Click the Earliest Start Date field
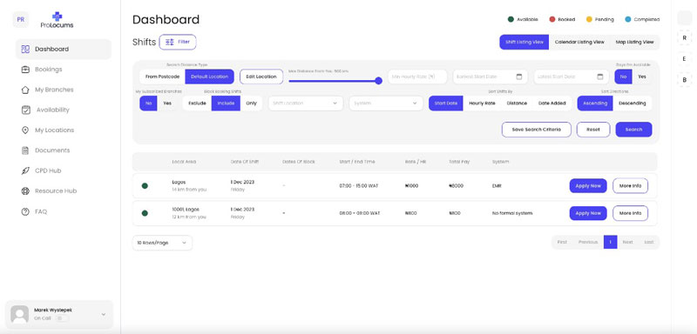Screen dimensions: 697x334 (x=491, y=77)
